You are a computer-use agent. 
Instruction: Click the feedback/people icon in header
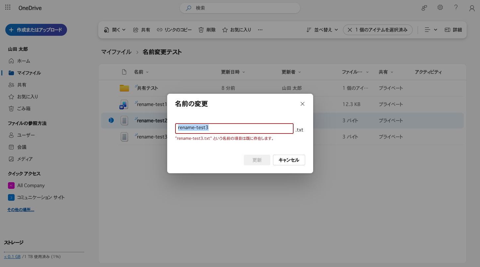click(x=424, y=8)
